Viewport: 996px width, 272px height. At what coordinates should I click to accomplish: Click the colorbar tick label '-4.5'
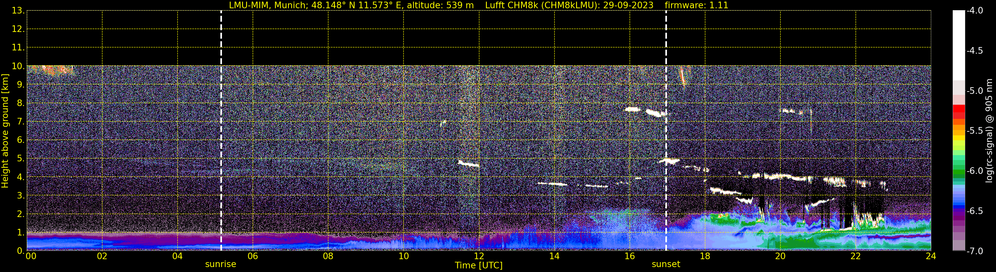974,50
